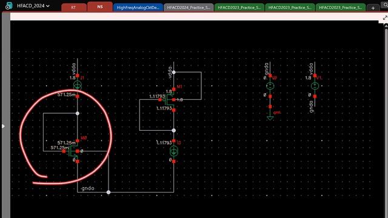
Task: Click the vertical scrollbar up arrow
Action: point(386,25)
